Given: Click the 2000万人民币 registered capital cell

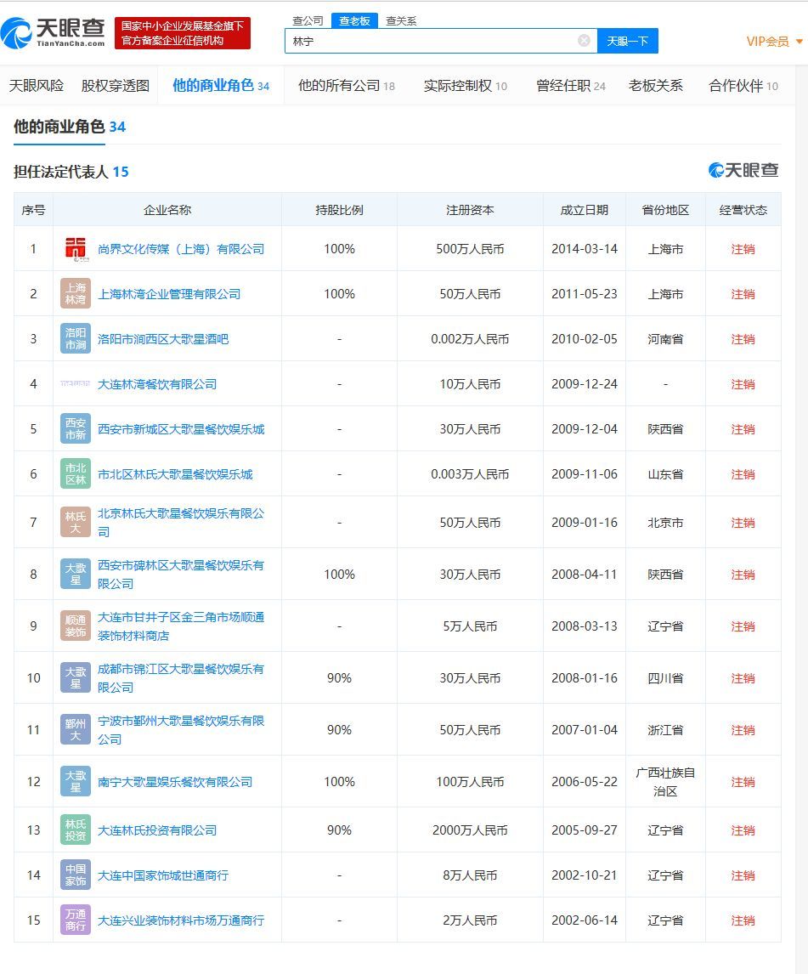Looking at the screenshot, I should point(470,830).
